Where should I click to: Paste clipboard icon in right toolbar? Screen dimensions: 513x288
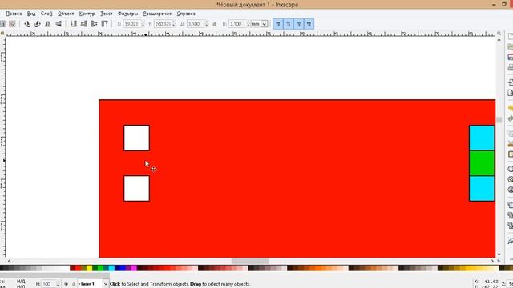(x=511, y=154)
